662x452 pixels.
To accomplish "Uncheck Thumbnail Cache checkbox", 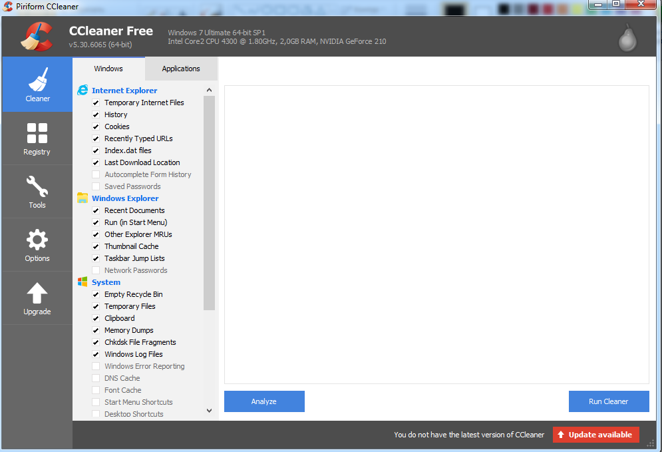I will point(96,246).
